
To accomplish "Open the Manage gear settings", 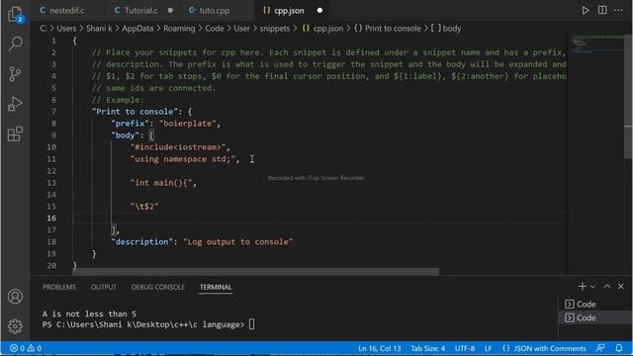I will point(16,325).
